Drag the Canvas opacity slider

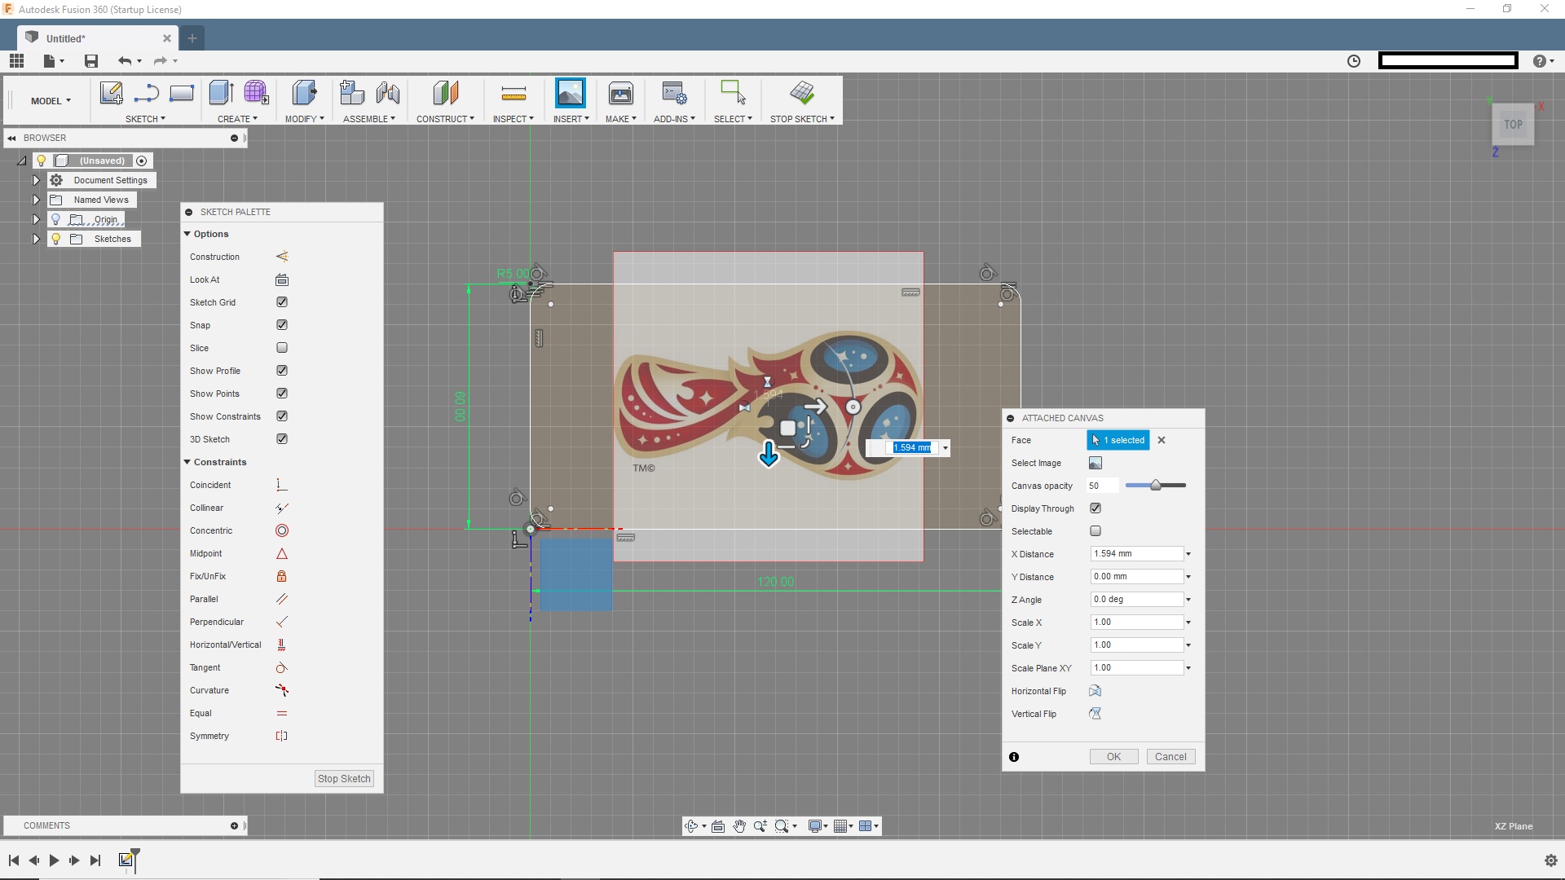[x=1154, y=486]
